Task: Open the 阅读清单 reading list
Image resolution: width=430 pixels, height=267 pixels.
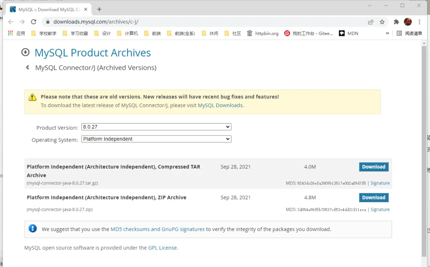Action: (x=409, y=33)
